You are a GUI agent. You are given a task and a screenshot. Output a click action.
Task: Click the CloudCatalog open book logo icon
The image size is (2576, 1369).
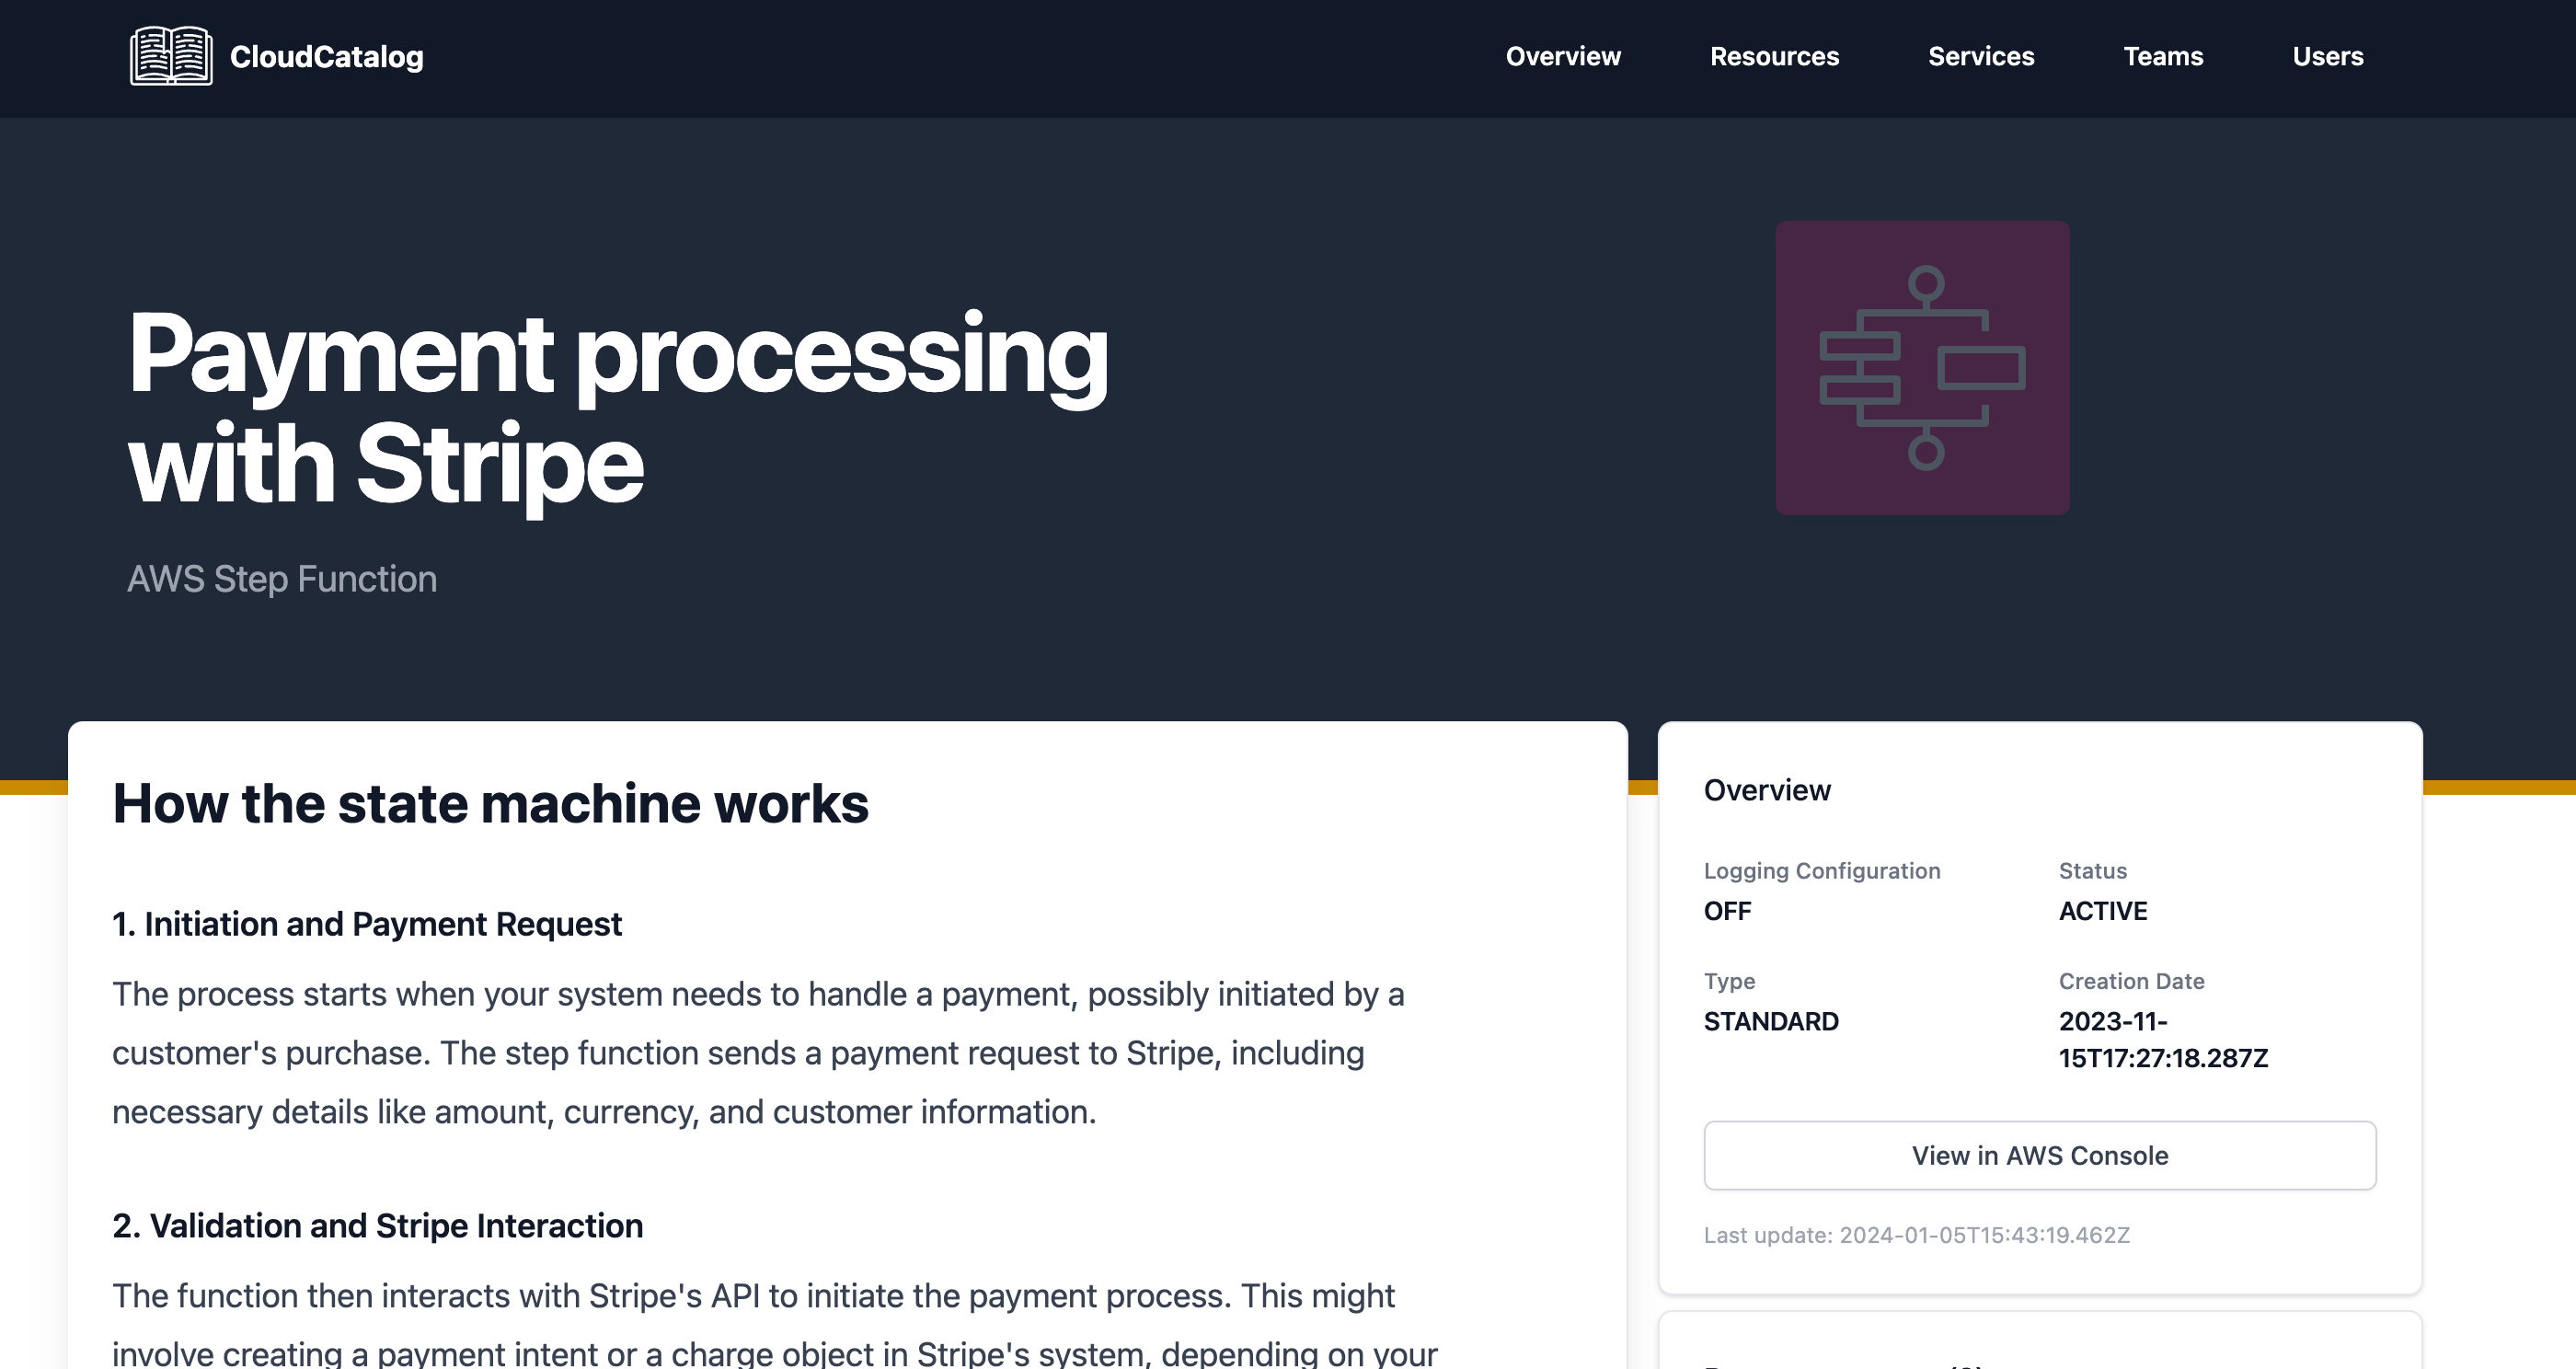(x=171, y=56)
